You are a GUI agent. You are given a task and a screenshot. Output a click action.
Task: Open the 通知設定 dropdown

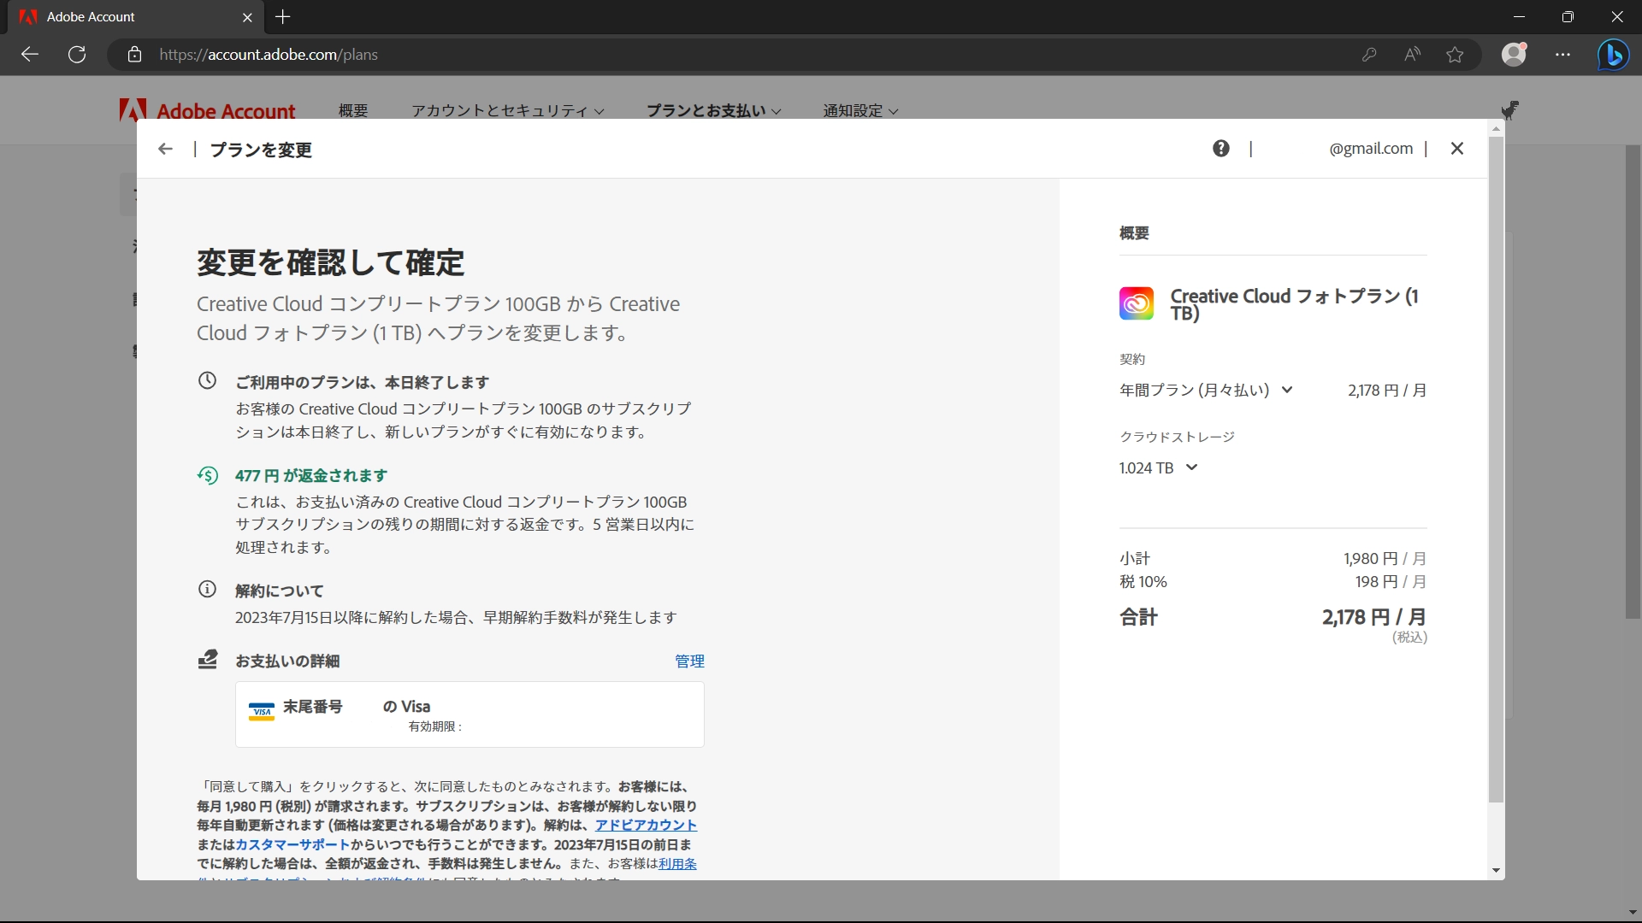(x=859, y=110)
